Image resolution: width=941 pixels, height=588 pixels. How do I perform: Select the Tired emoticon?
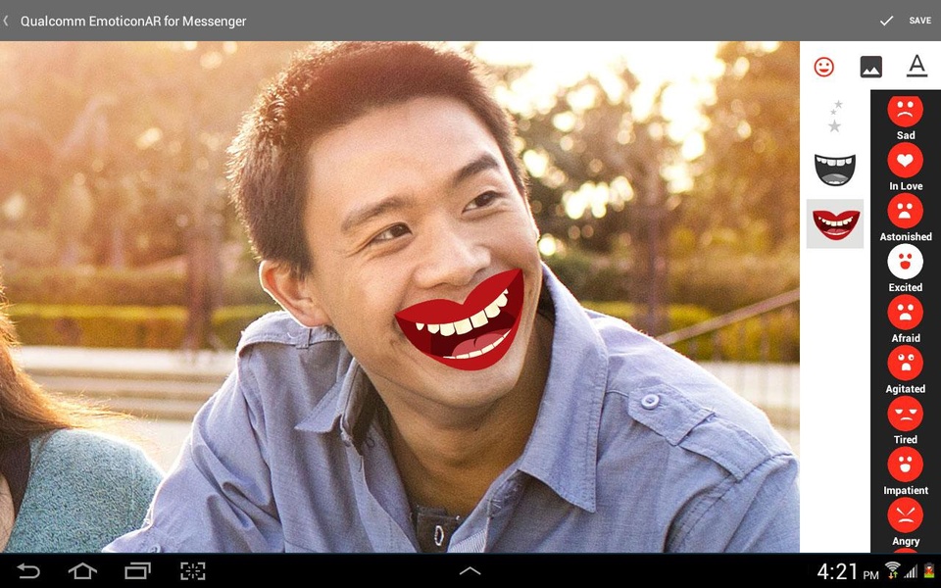pos(905,414)
